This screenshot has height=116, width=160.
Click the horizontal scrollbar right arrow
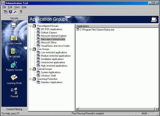point(157,109)
